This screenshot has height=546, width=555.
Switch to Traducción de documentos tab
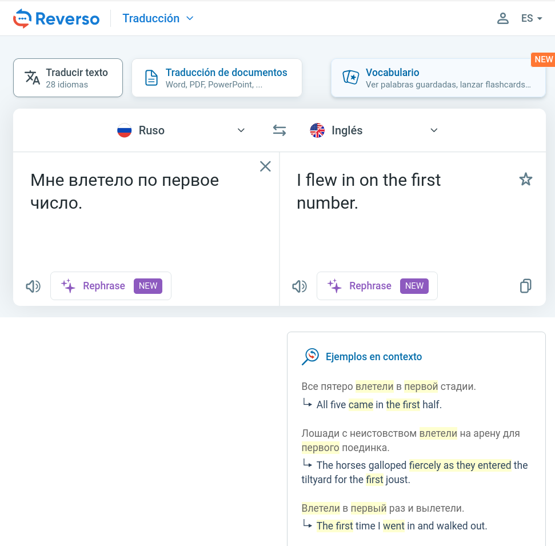217,78
